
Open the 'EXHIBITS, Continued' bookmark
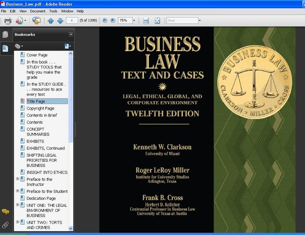coord(46,148)
